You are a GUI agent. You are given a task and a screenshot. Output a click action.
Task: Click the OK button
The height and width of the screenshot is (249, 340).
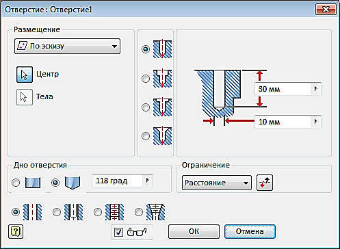(x=194, y=231)
